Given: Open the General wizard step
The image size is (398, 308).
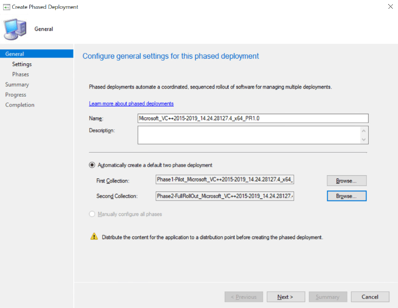Looking at the screenshot, I should click(x=14, y=54).
